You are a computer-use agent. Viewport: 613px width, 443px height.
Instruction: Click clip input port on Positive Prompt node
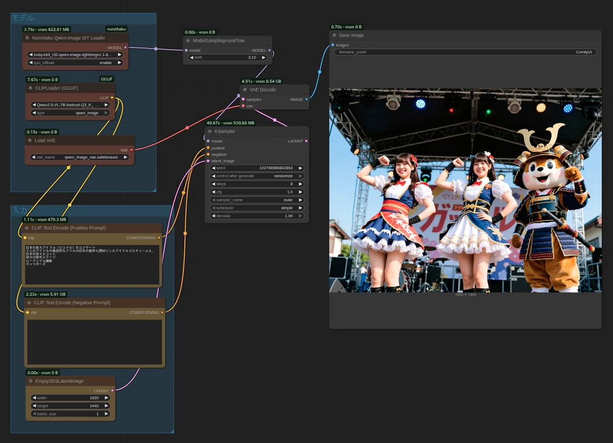[25, 238]
